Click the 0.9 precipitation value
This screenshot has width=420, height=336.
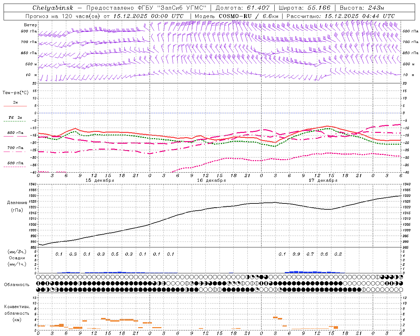tap(296, 254)
